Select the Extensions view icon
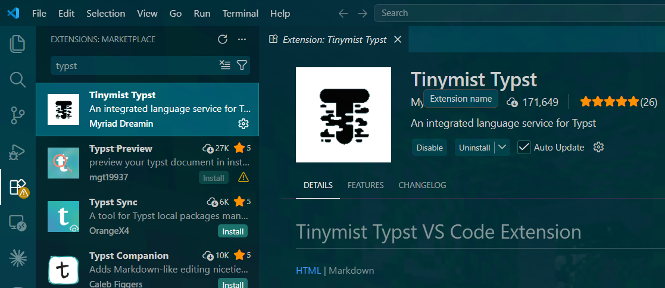This screenshot has width=665, height=288. click(x=18, y=187)
